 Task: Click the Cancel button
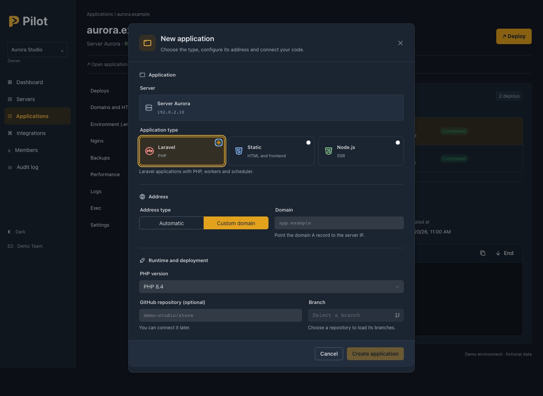tap(329, 354)
